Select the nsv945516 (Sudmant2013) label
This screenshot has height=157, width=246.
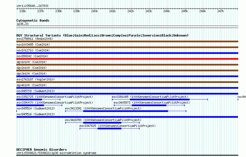pos(36,114)
